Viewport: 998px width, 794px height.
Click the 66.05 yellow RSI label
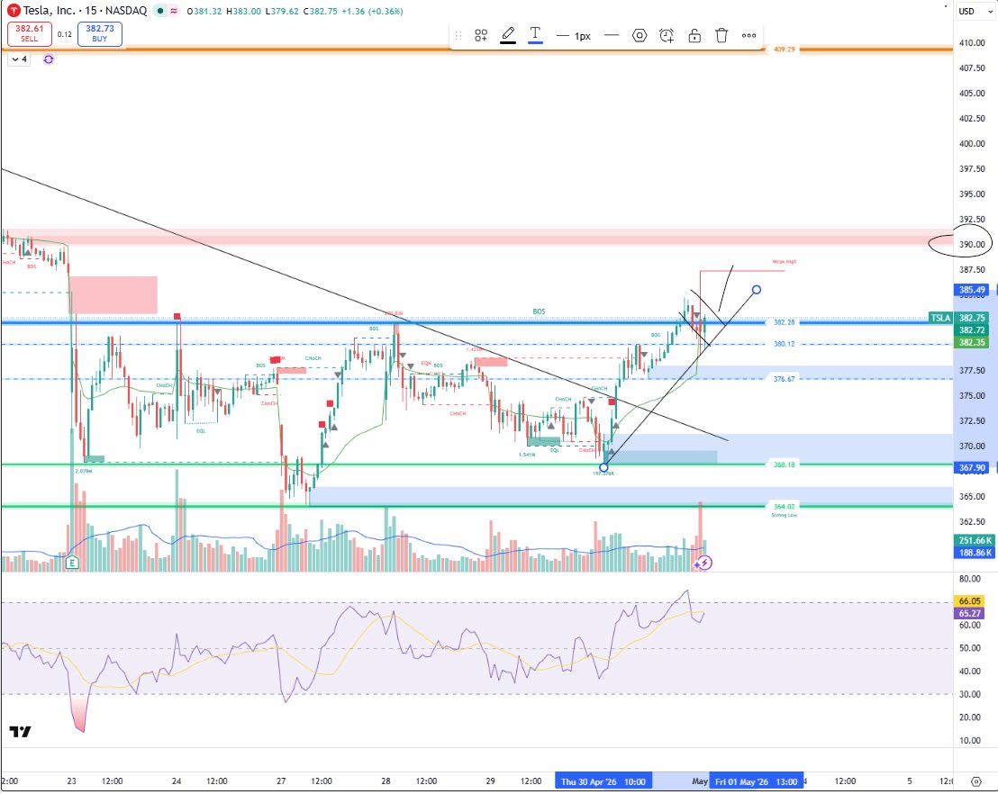(x=969, y=600)
